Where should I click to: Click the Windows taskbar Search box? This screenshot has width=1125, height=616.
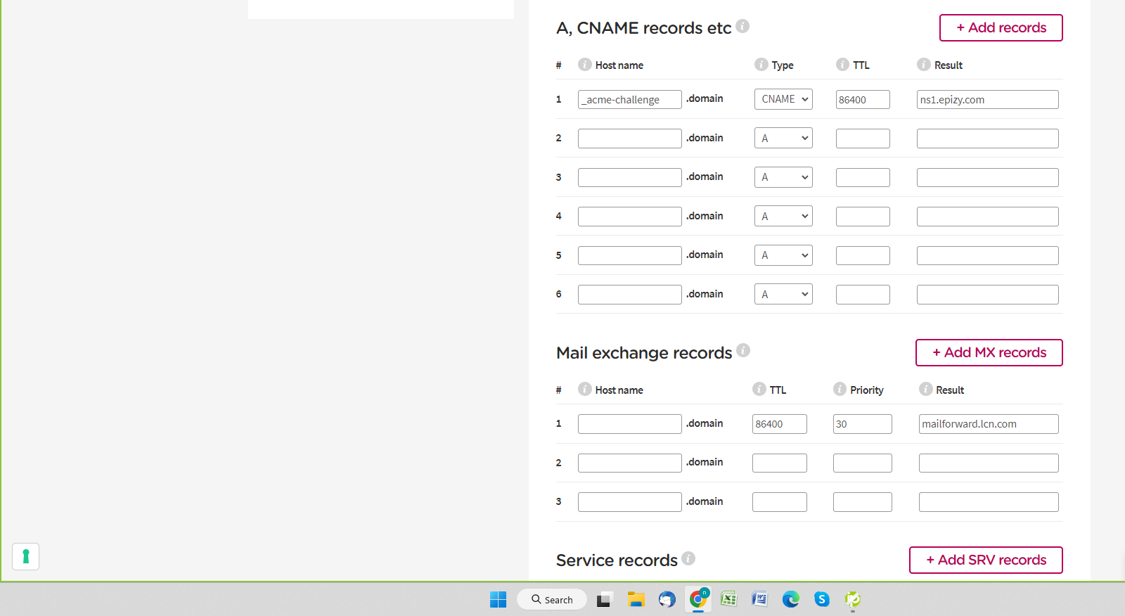pyautogui.click(x=552, y=600)
